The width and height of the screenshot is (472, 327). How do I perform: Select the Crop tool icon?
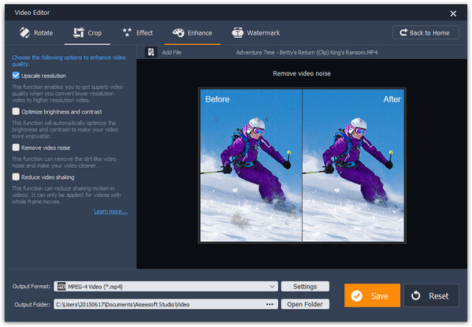pos(79,32)
